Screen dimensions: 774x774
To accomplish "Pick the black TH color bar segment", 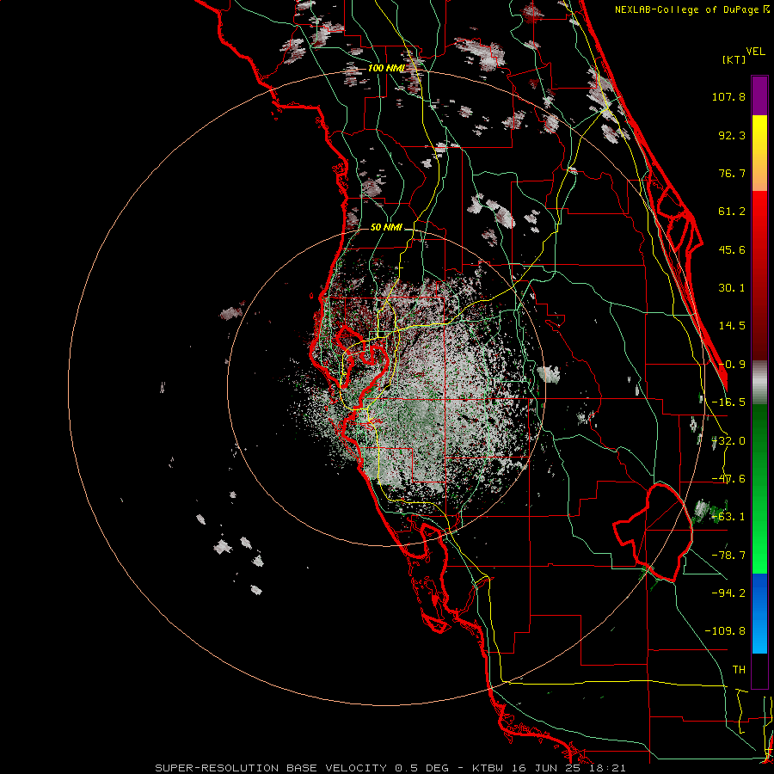I will [759, 670].
